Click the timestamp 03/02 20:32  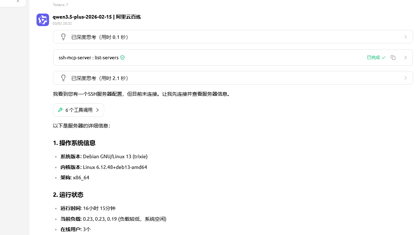coord(62,23)
